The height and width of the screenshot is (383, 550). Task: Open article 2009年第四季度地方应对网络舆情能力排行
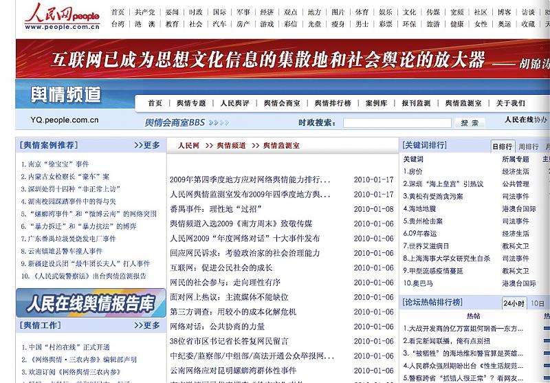(250, 179)
